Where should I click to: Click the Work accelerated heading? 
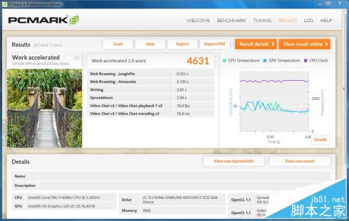36,58
